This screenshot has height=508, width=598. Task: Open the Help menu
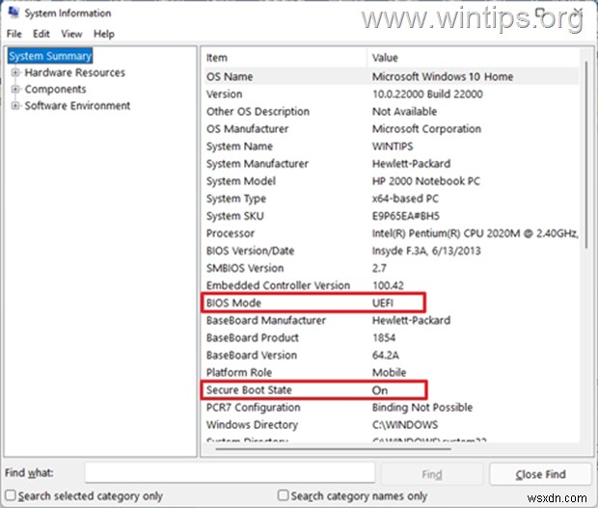point(104,34)
